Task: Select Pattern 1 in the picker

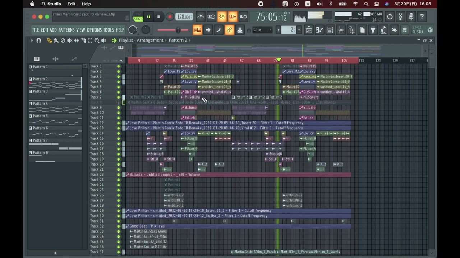Action: click(55, 70)
